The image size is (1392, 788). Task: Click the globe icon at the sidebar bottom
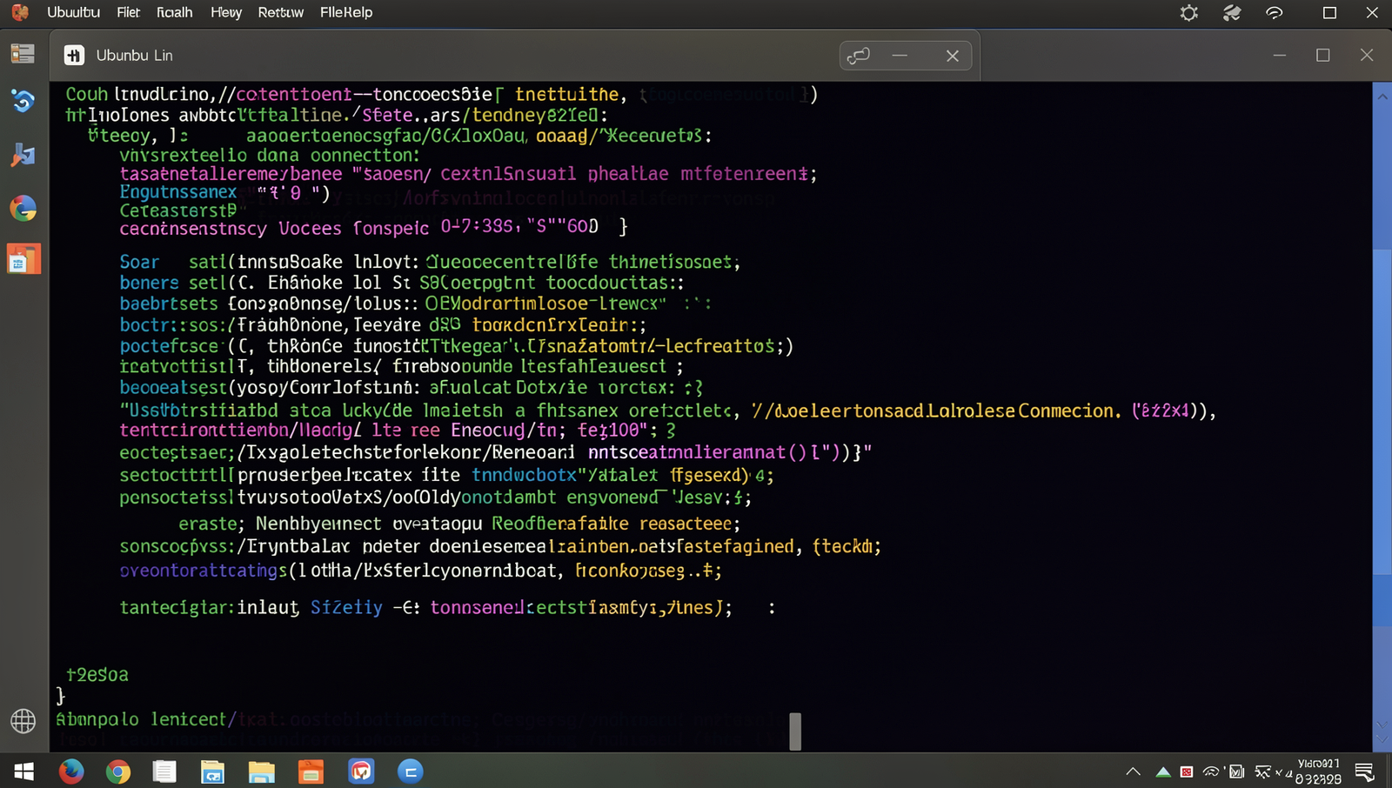tap(23, 720)
